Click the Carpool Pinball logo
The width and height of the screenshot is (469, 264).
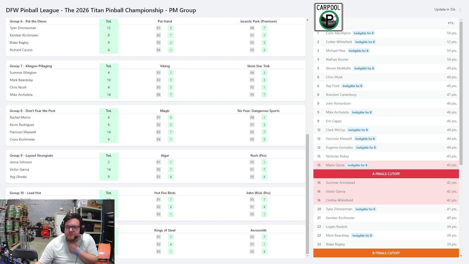328,17
